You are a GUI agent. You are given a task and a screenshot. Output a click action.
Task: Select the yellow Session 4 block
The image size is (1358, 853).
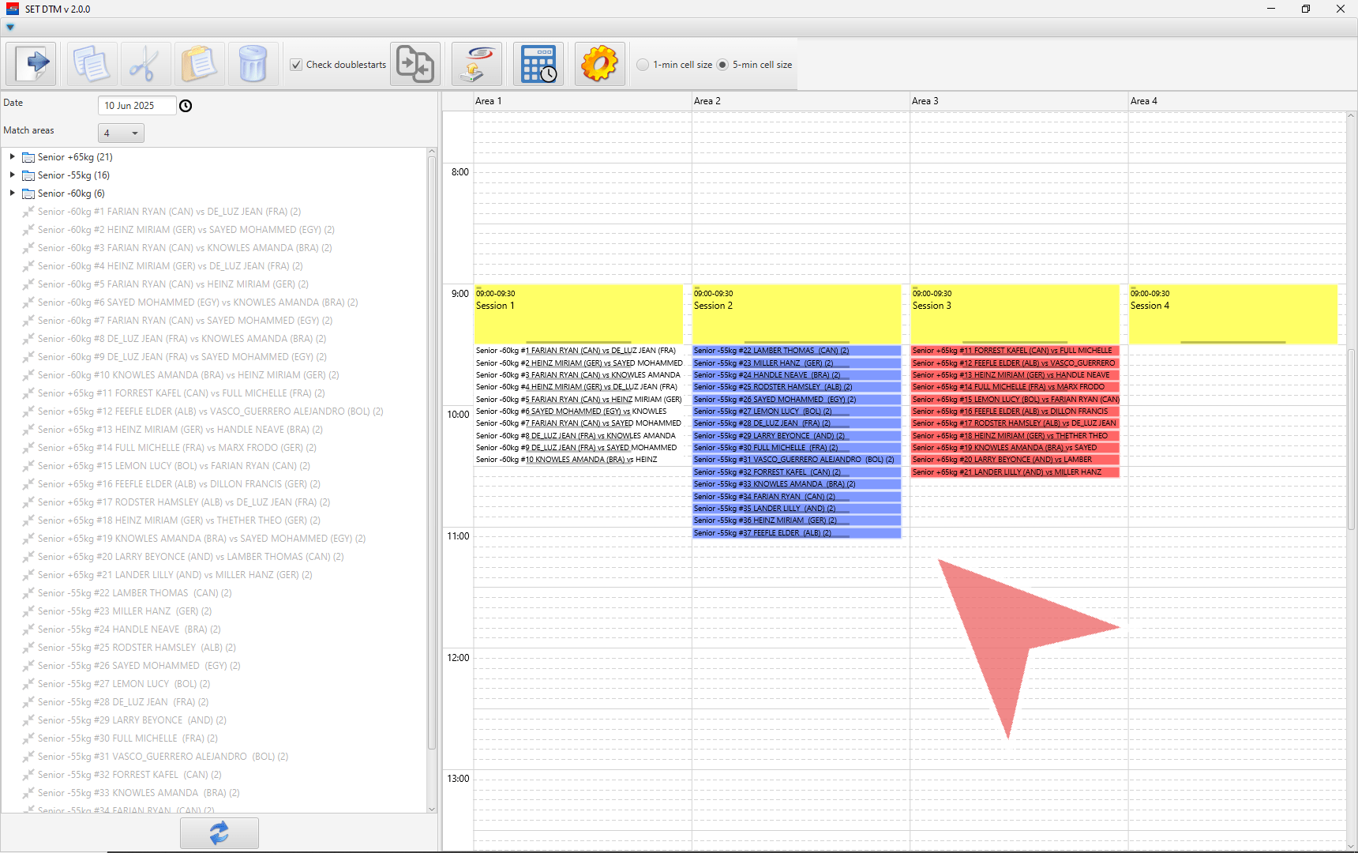[x=1232, y=314]
